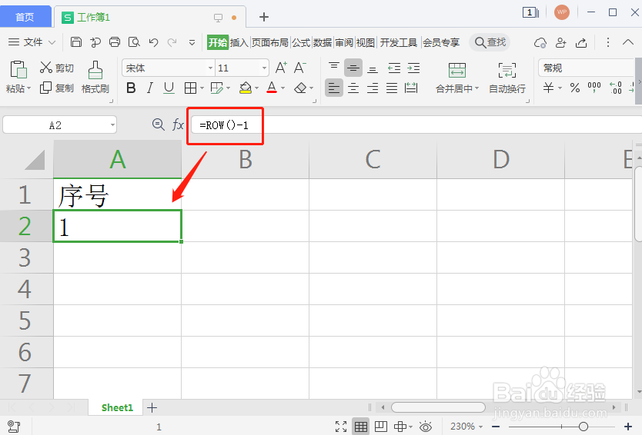The height and width of the screenshot is (435, 642).
Task: Apply thousands separator format
Action: (x=594, y=88)
